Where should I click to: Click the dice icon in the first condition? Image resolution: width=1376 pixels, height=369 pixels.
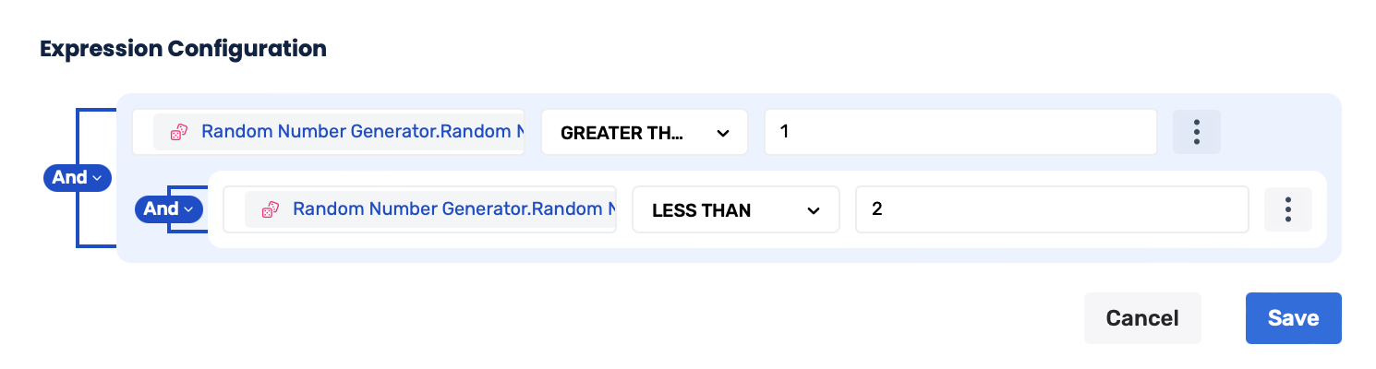177,132
